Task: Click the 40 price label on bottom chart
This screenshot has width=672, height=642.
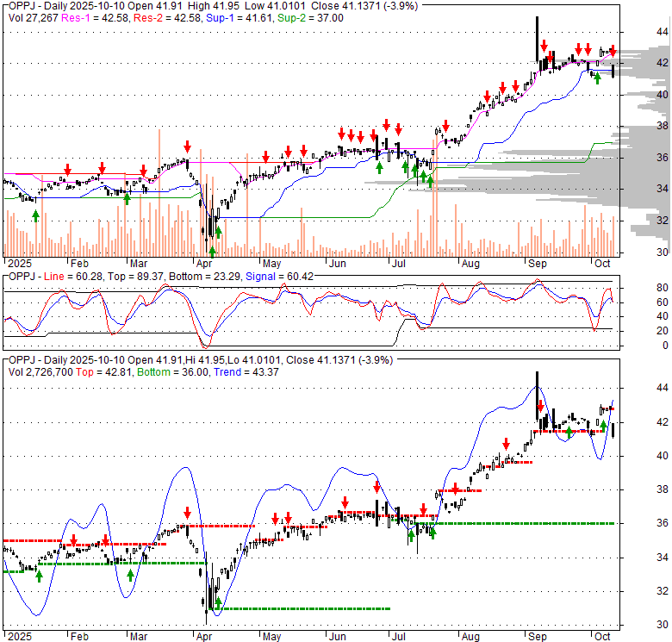Action: 663,456
